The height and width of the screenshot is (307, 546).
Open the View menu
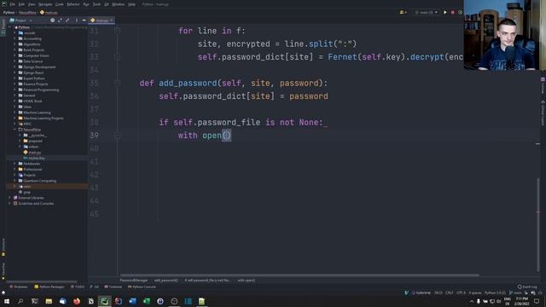click(x=32, y=4)
